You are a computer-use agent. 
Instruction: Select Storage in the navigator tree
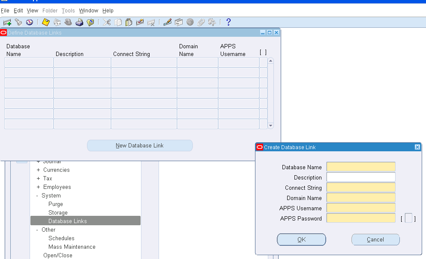tap(58, 213)
